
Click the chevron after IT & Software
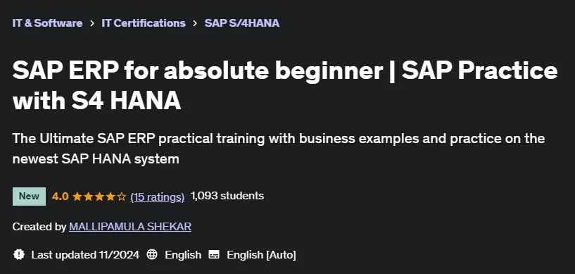point(92,23)
